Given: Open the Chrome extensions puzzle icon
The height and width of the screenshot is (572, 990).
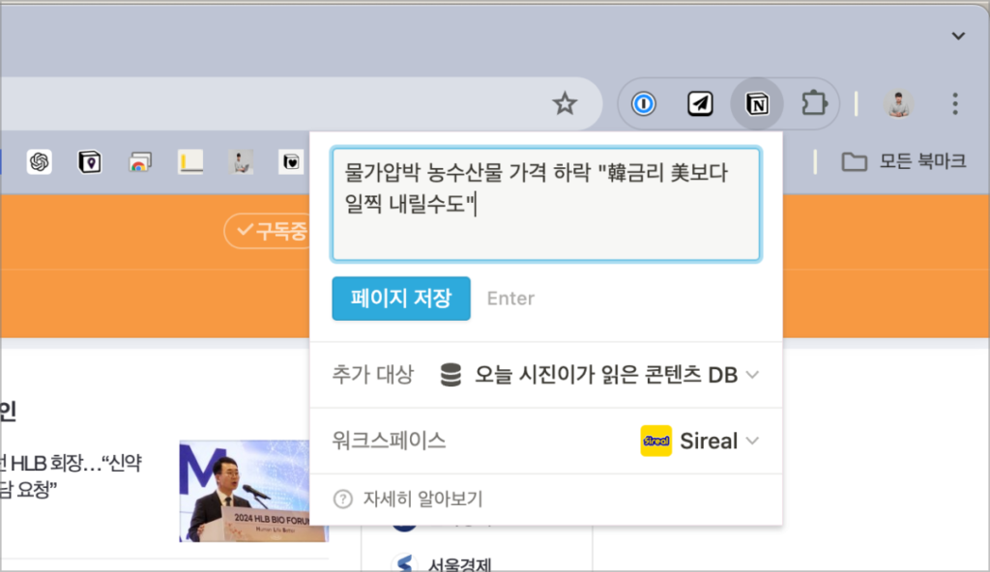Looking at the screenshot, I should [x=813, y=103].
